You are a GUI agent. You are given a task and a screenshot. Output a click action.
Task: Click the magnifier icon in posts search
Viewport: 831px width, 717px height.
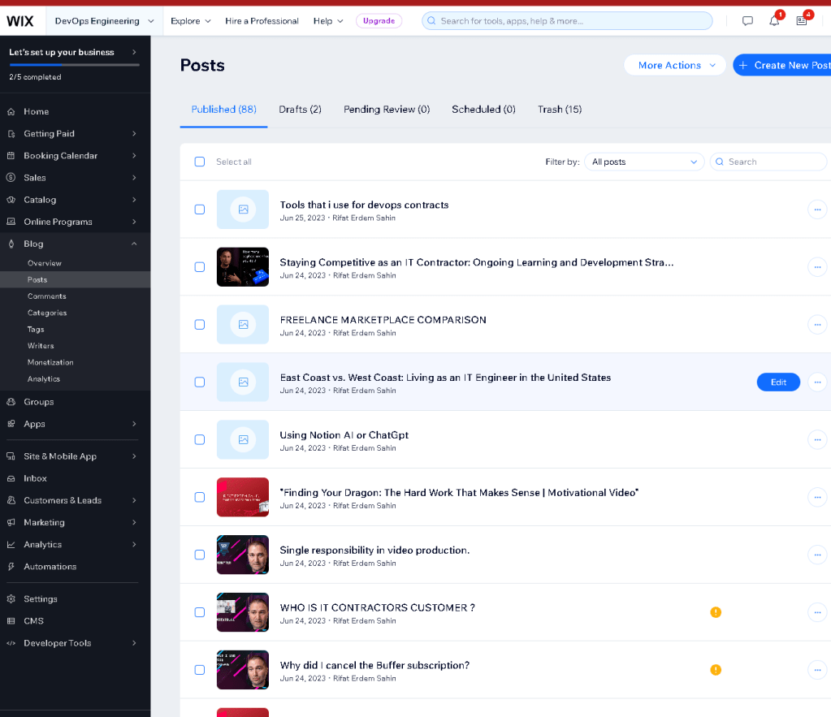(x=719, y=162)
